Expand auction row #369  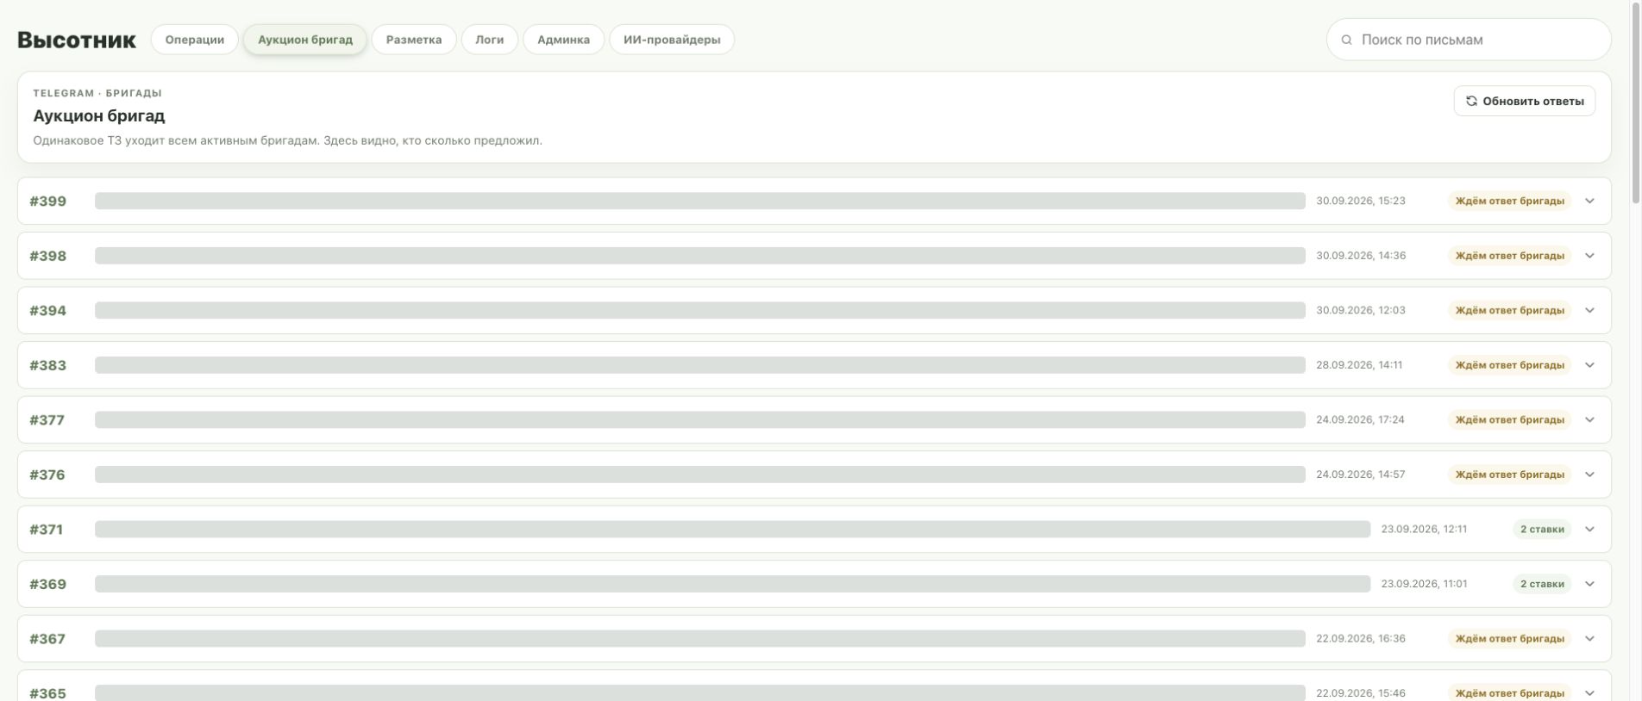tap(1589, 584)
